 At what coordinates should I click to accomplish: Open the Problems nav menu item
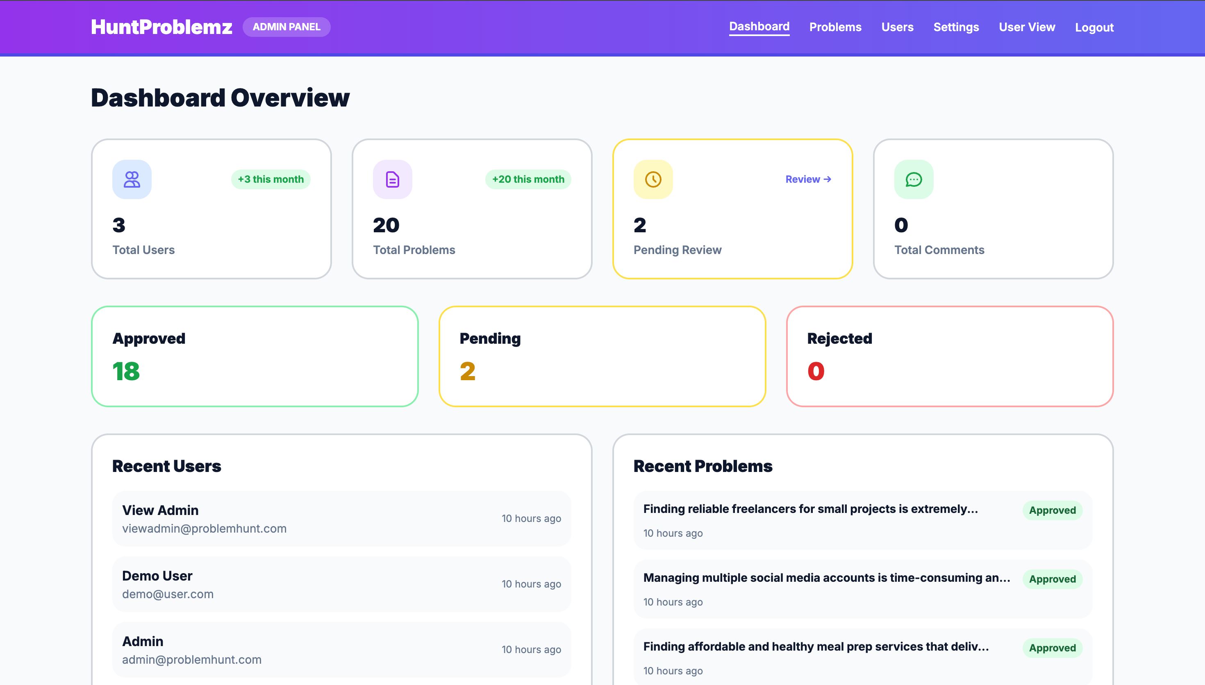pos(835,27)
